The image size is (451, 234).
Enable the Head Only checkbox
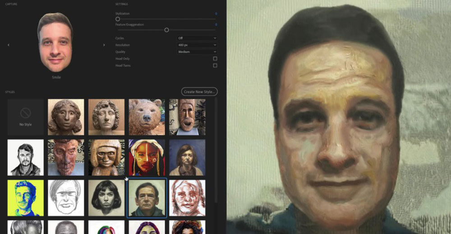(x=215, y=59)
